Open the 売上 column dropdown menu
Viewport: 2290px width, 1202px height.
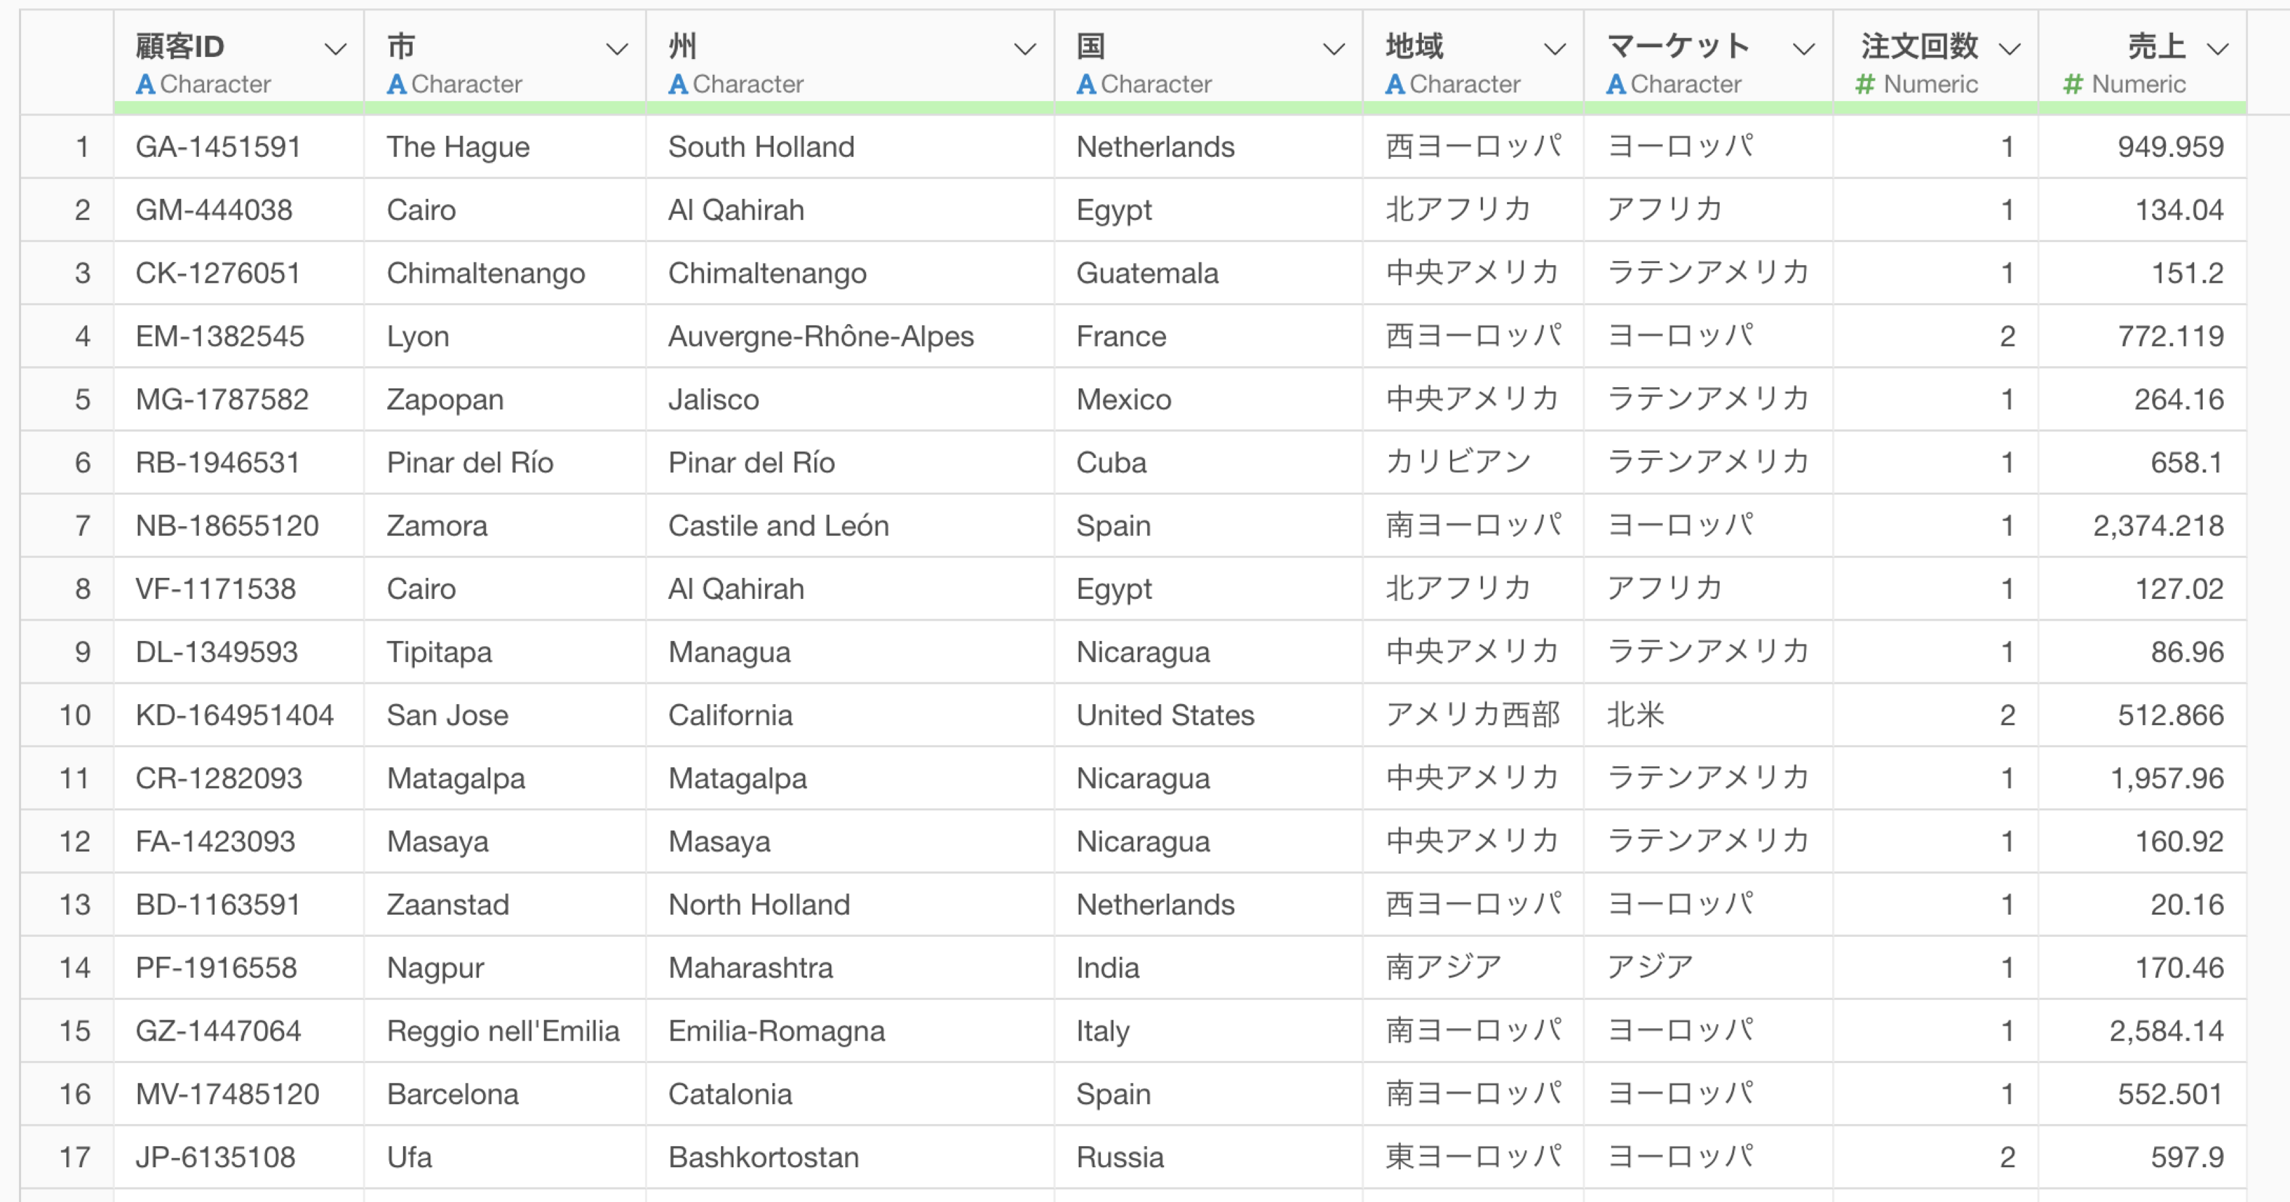[2218, 49]
